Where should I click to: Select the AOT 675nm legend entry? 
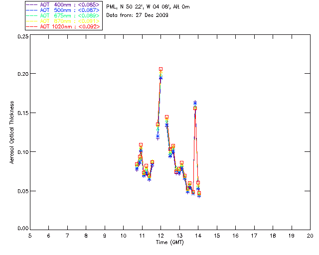(x=63, y=15)
